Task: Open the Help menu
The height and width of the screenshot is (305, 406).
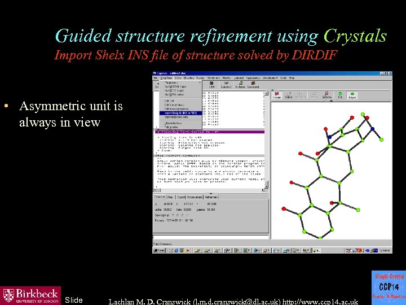Action: (292, 78)
